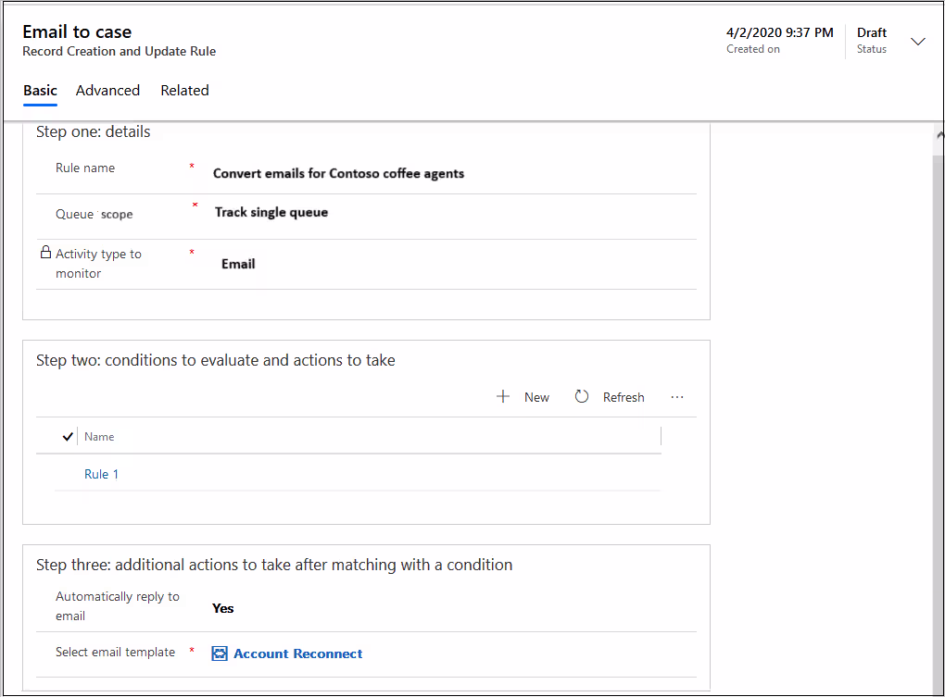This screenshot has width=945, height=697.
Task: Click the Automatically reply to email label
Action: tap(118, 606)
